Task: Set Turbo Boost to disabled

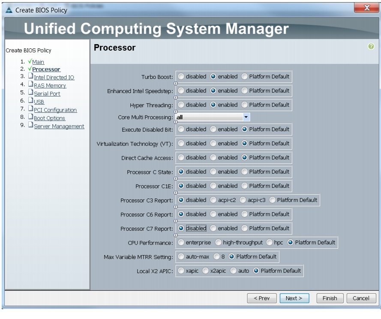Action: tap(181, 77)
